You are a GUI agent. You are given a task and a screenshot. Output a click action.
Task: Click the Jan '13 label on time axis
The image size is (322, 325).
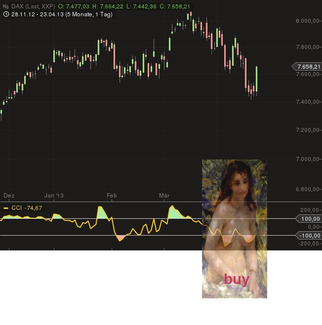54,196
